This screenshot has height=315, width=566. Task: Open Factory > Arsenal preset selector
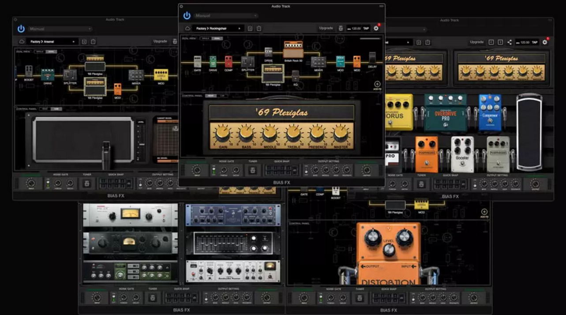[x=53, y=41]
